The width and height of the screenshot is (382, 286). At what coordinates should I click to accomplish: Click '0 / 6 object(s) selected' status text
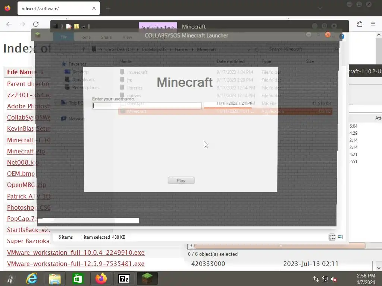point(213,254)
